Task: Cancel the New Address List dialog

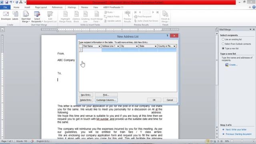Action: (x=170, y=100)
